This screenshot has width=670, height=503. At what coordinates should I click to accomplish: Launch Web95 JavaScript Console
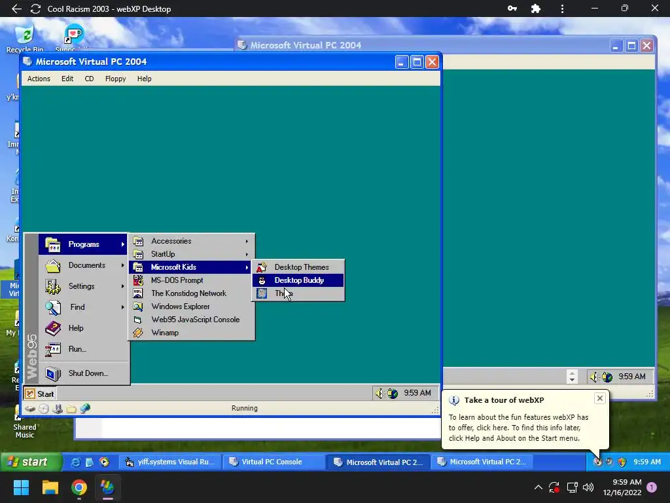pos(192,320)
